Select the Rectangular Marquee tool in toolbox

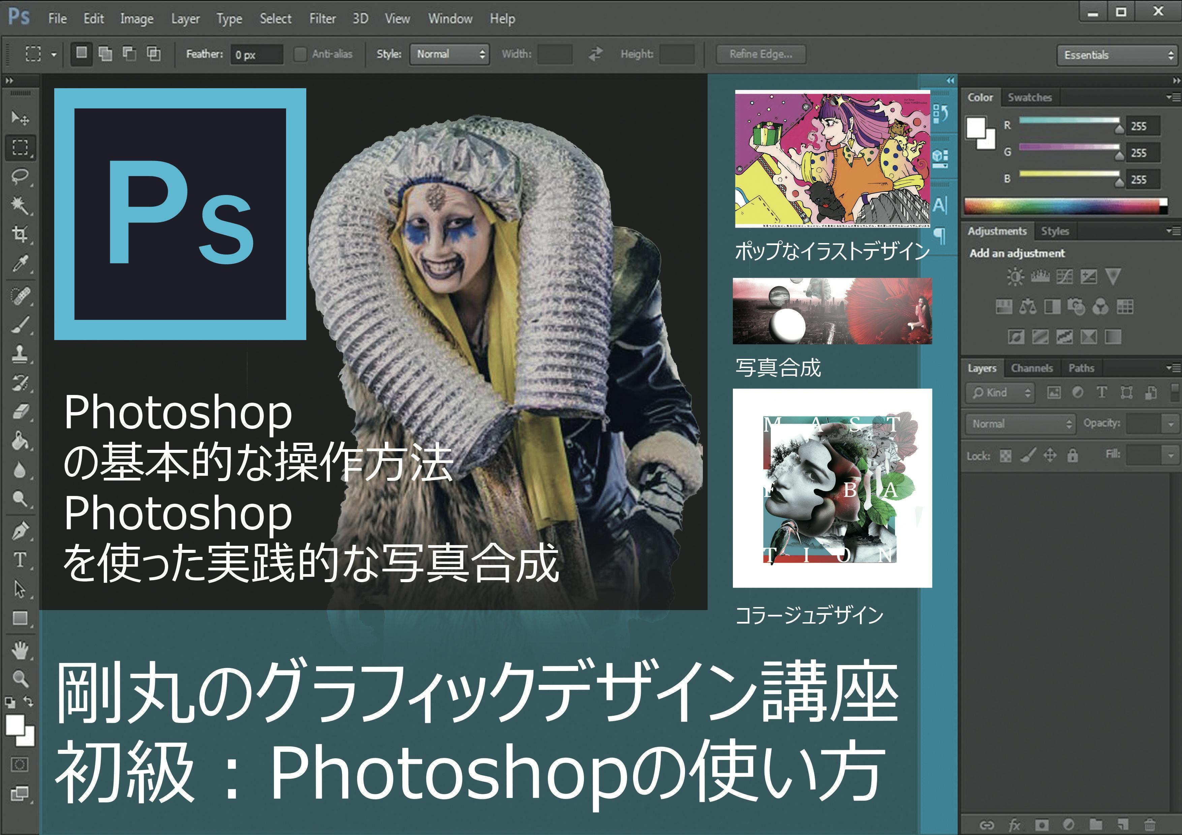20,147
